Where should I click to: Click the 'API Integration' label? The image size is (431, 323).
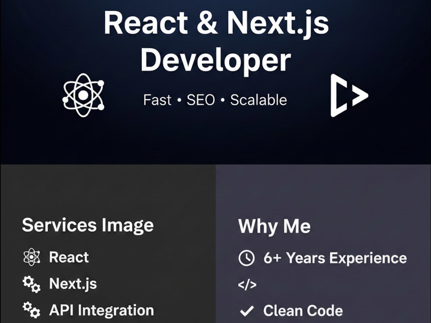coord(101,311)
